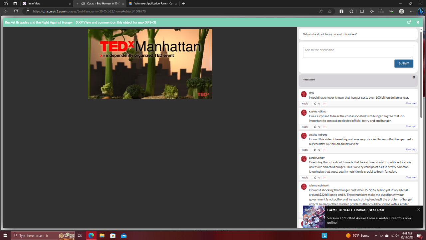Click the Windows taskbar search box
The image size is (426, 240).
click(x=43, y=236)
